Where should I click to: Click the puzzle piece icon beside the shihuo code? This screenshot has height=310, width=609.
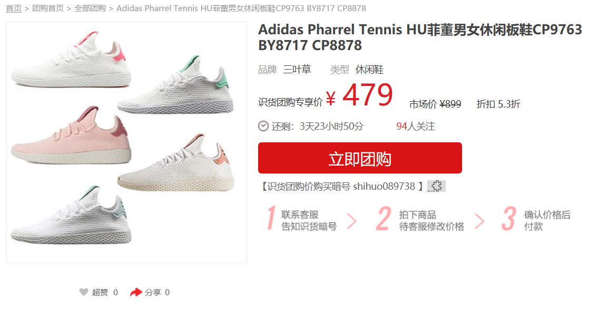pyautogui.click(x=437, y=186)
